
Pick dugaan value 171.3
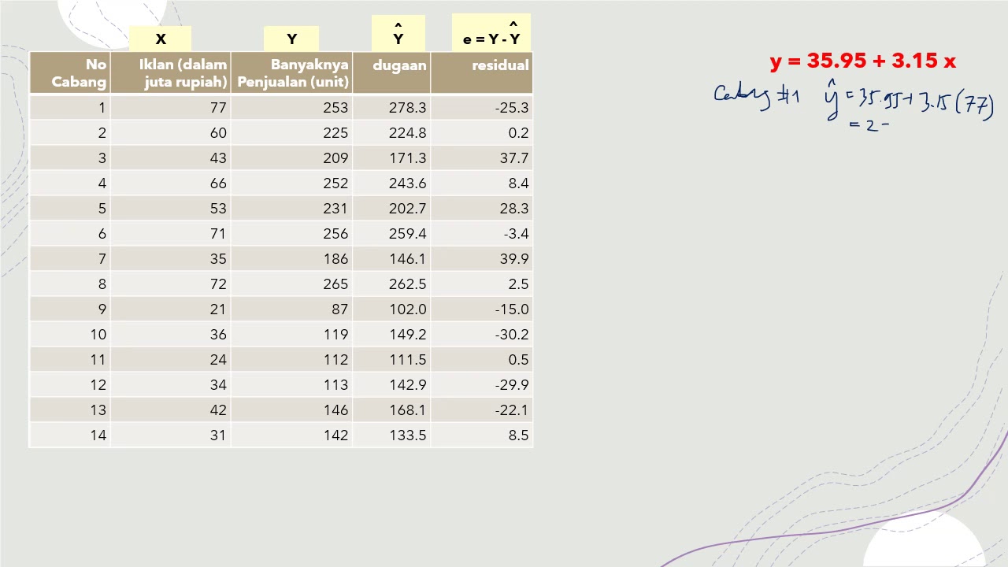(407, 158)
